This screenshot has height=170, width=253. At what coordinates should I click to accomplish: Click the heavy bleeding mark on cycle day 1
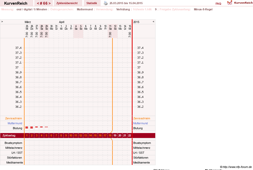click(27, 128)
